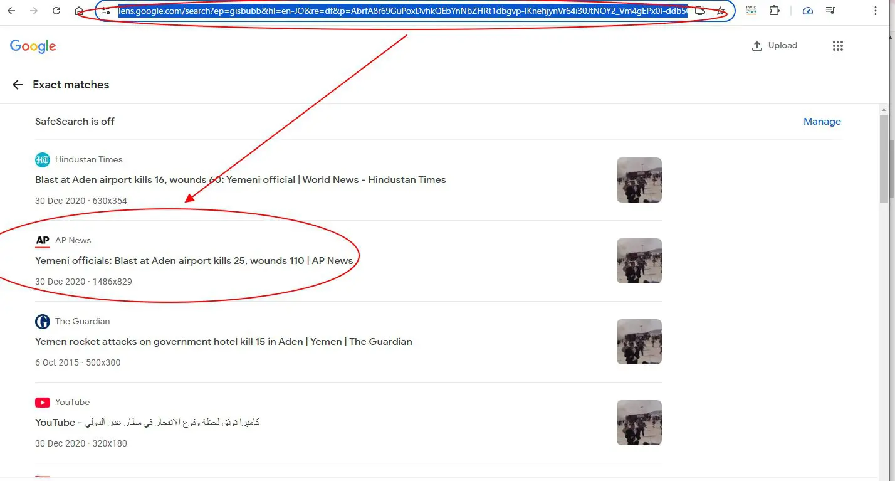Image resolution: width=895 pixels, height=481 pixels.
Task: Click '30 Dec 2020 · 630x354' metadata
Action: click(81, 201)
